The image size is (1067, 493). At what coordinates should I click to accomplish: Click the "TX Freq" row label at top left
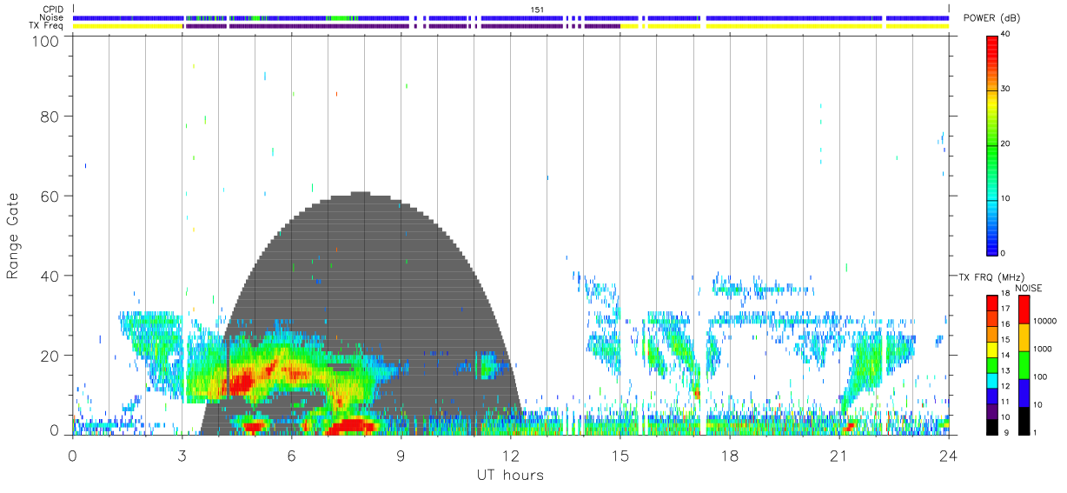pyautogui.click(x=47, y=25)
